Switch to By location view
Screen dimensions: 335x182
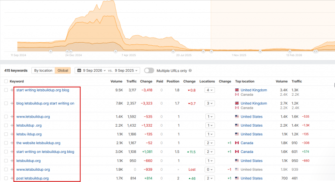pyautogui.click(x=43, y=71)
